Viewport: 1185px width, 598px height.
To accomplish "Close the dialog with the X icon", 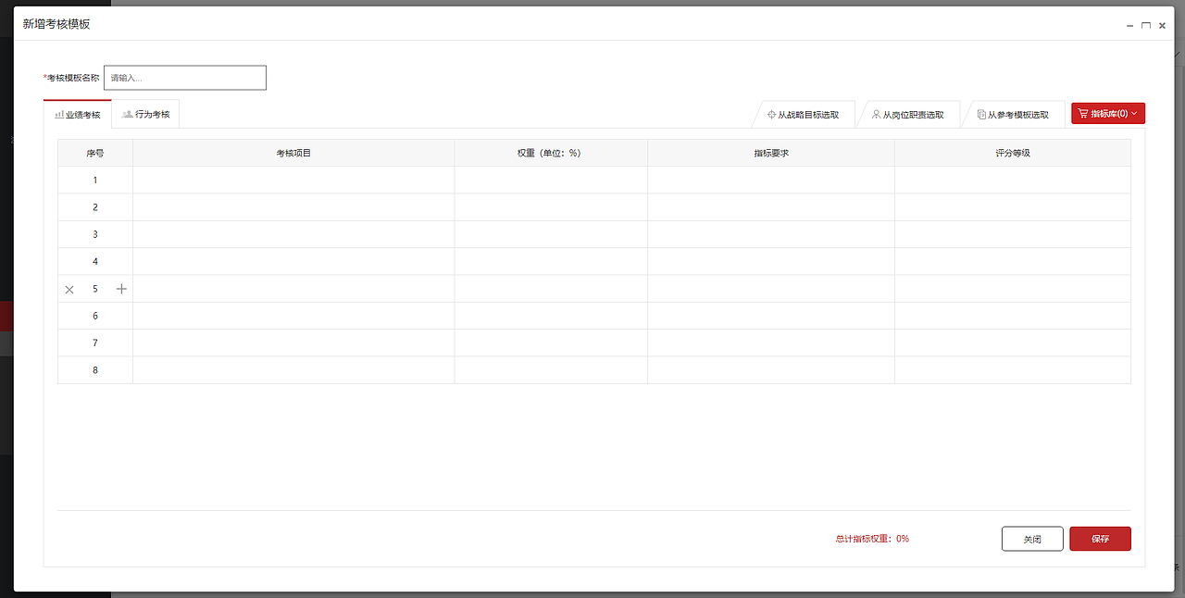I will tap(1162, 26).
